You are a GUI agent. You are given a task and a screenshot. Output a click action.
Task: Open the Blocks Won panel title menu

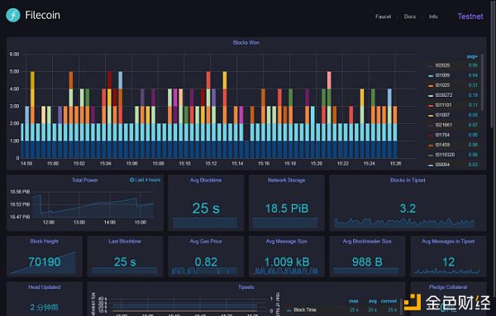pos(246,42)
